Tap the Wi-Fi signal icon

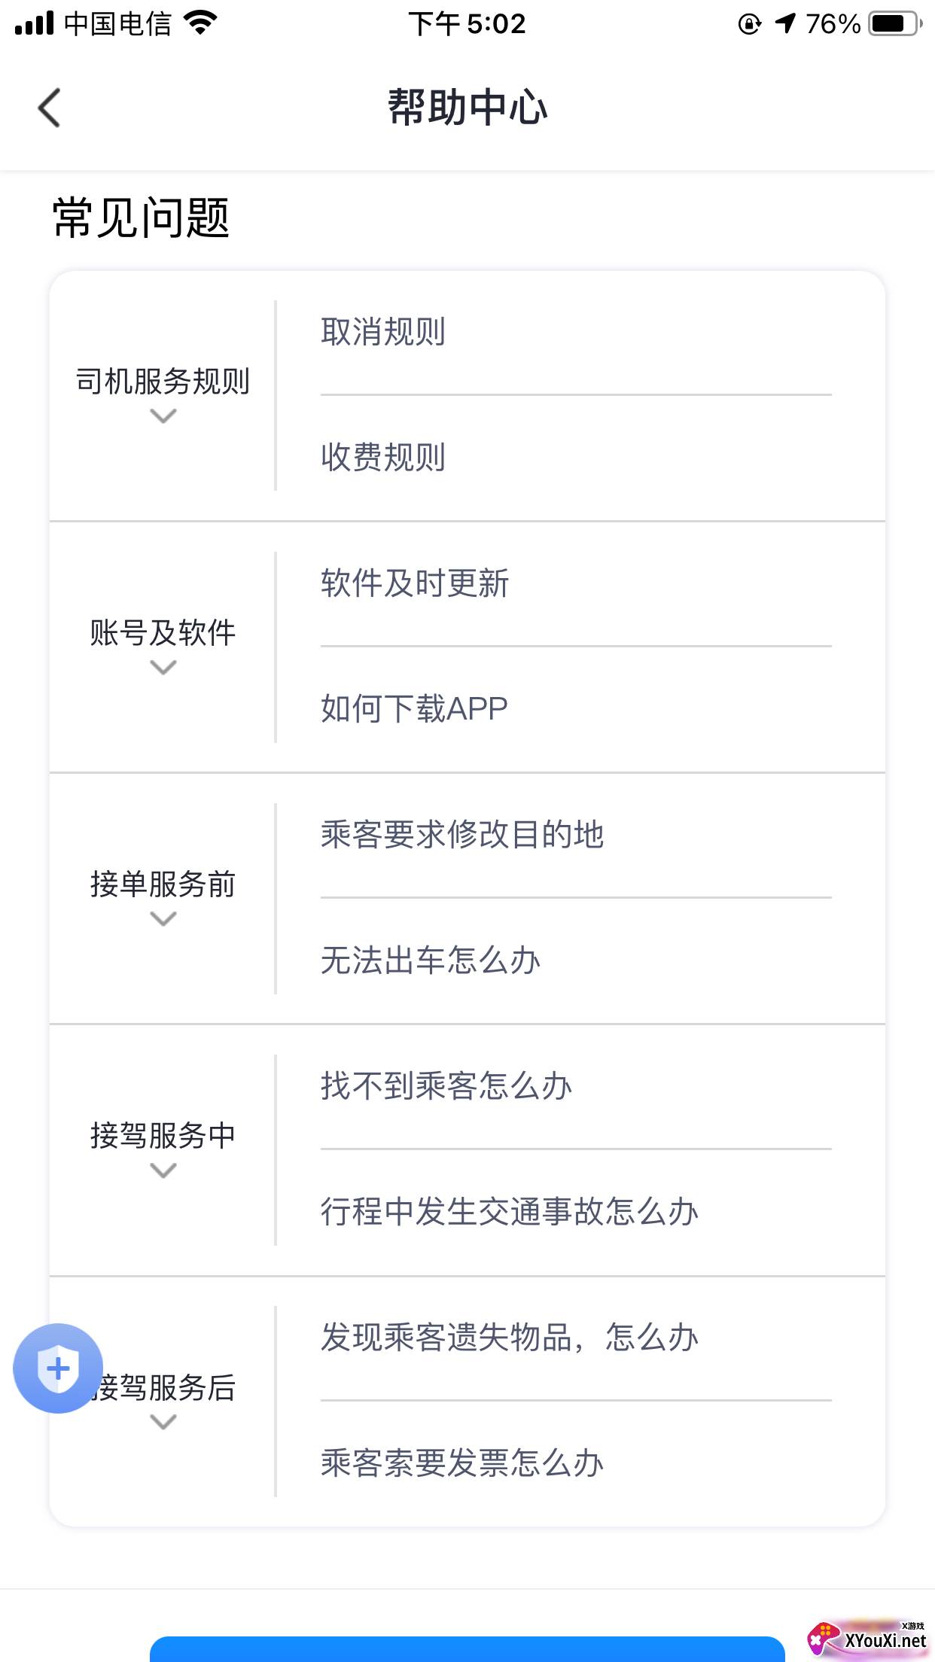tap(200, 24)
